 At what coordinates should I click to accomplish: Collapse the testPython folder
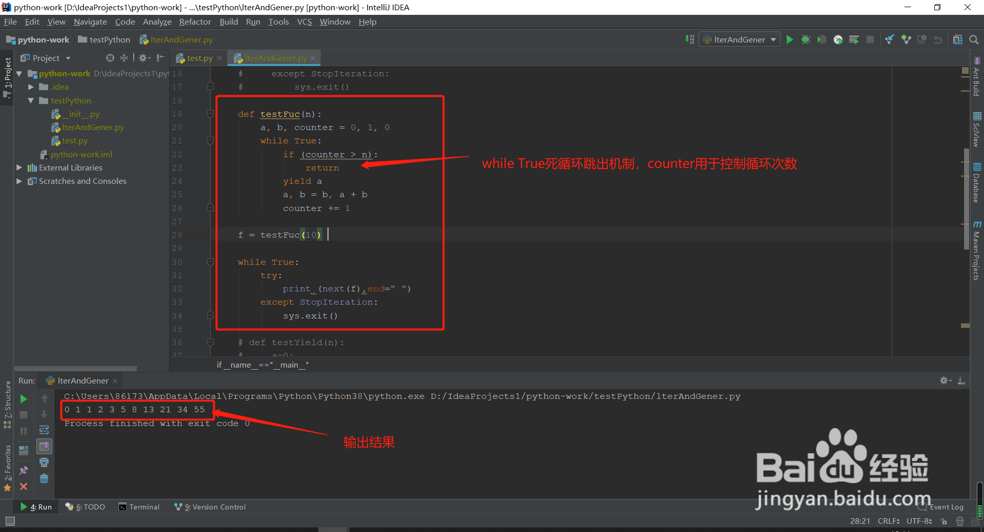coord(31,100)
